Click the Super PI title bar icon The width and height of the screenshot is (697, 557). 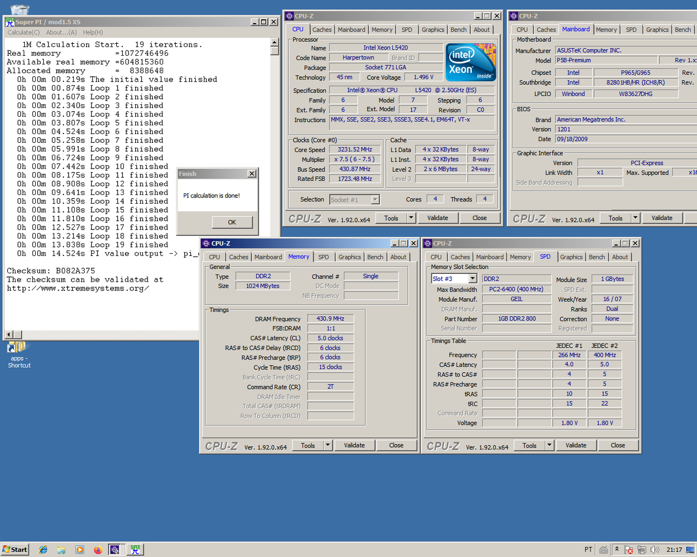pos(10,22)
